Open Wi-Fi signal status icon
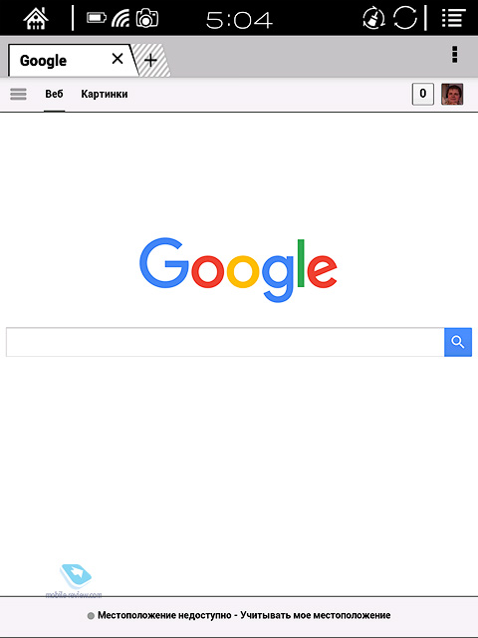Screen dimensions: 478x638 120,18
